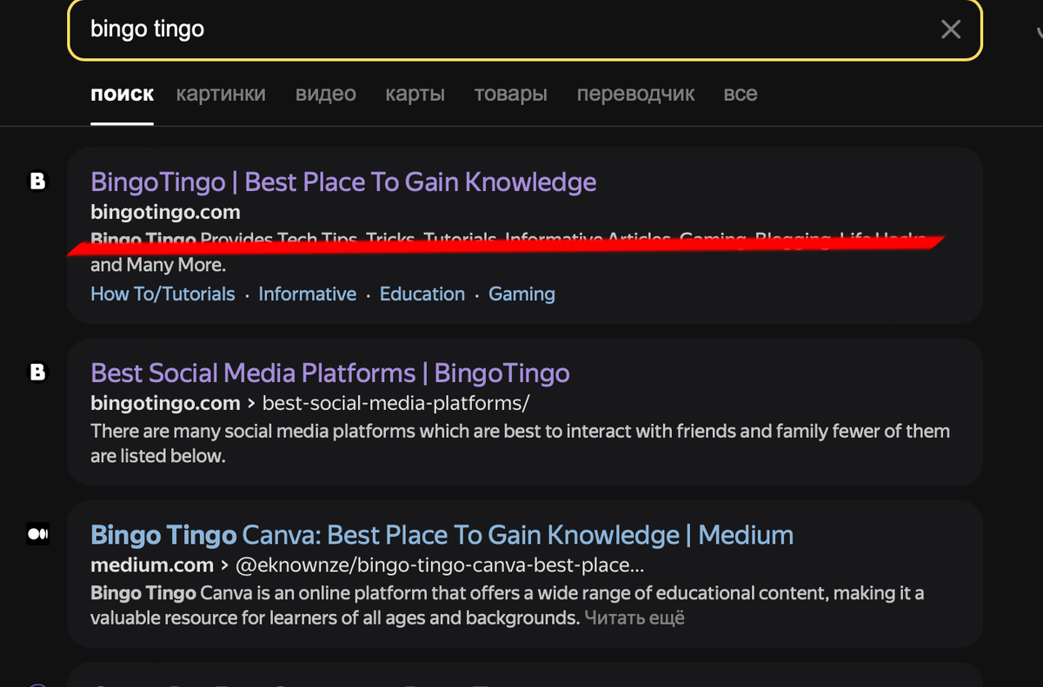The image size is (1043, 687).
Task: Open Best Social Media Platforms result title
Action: [330, 373]
